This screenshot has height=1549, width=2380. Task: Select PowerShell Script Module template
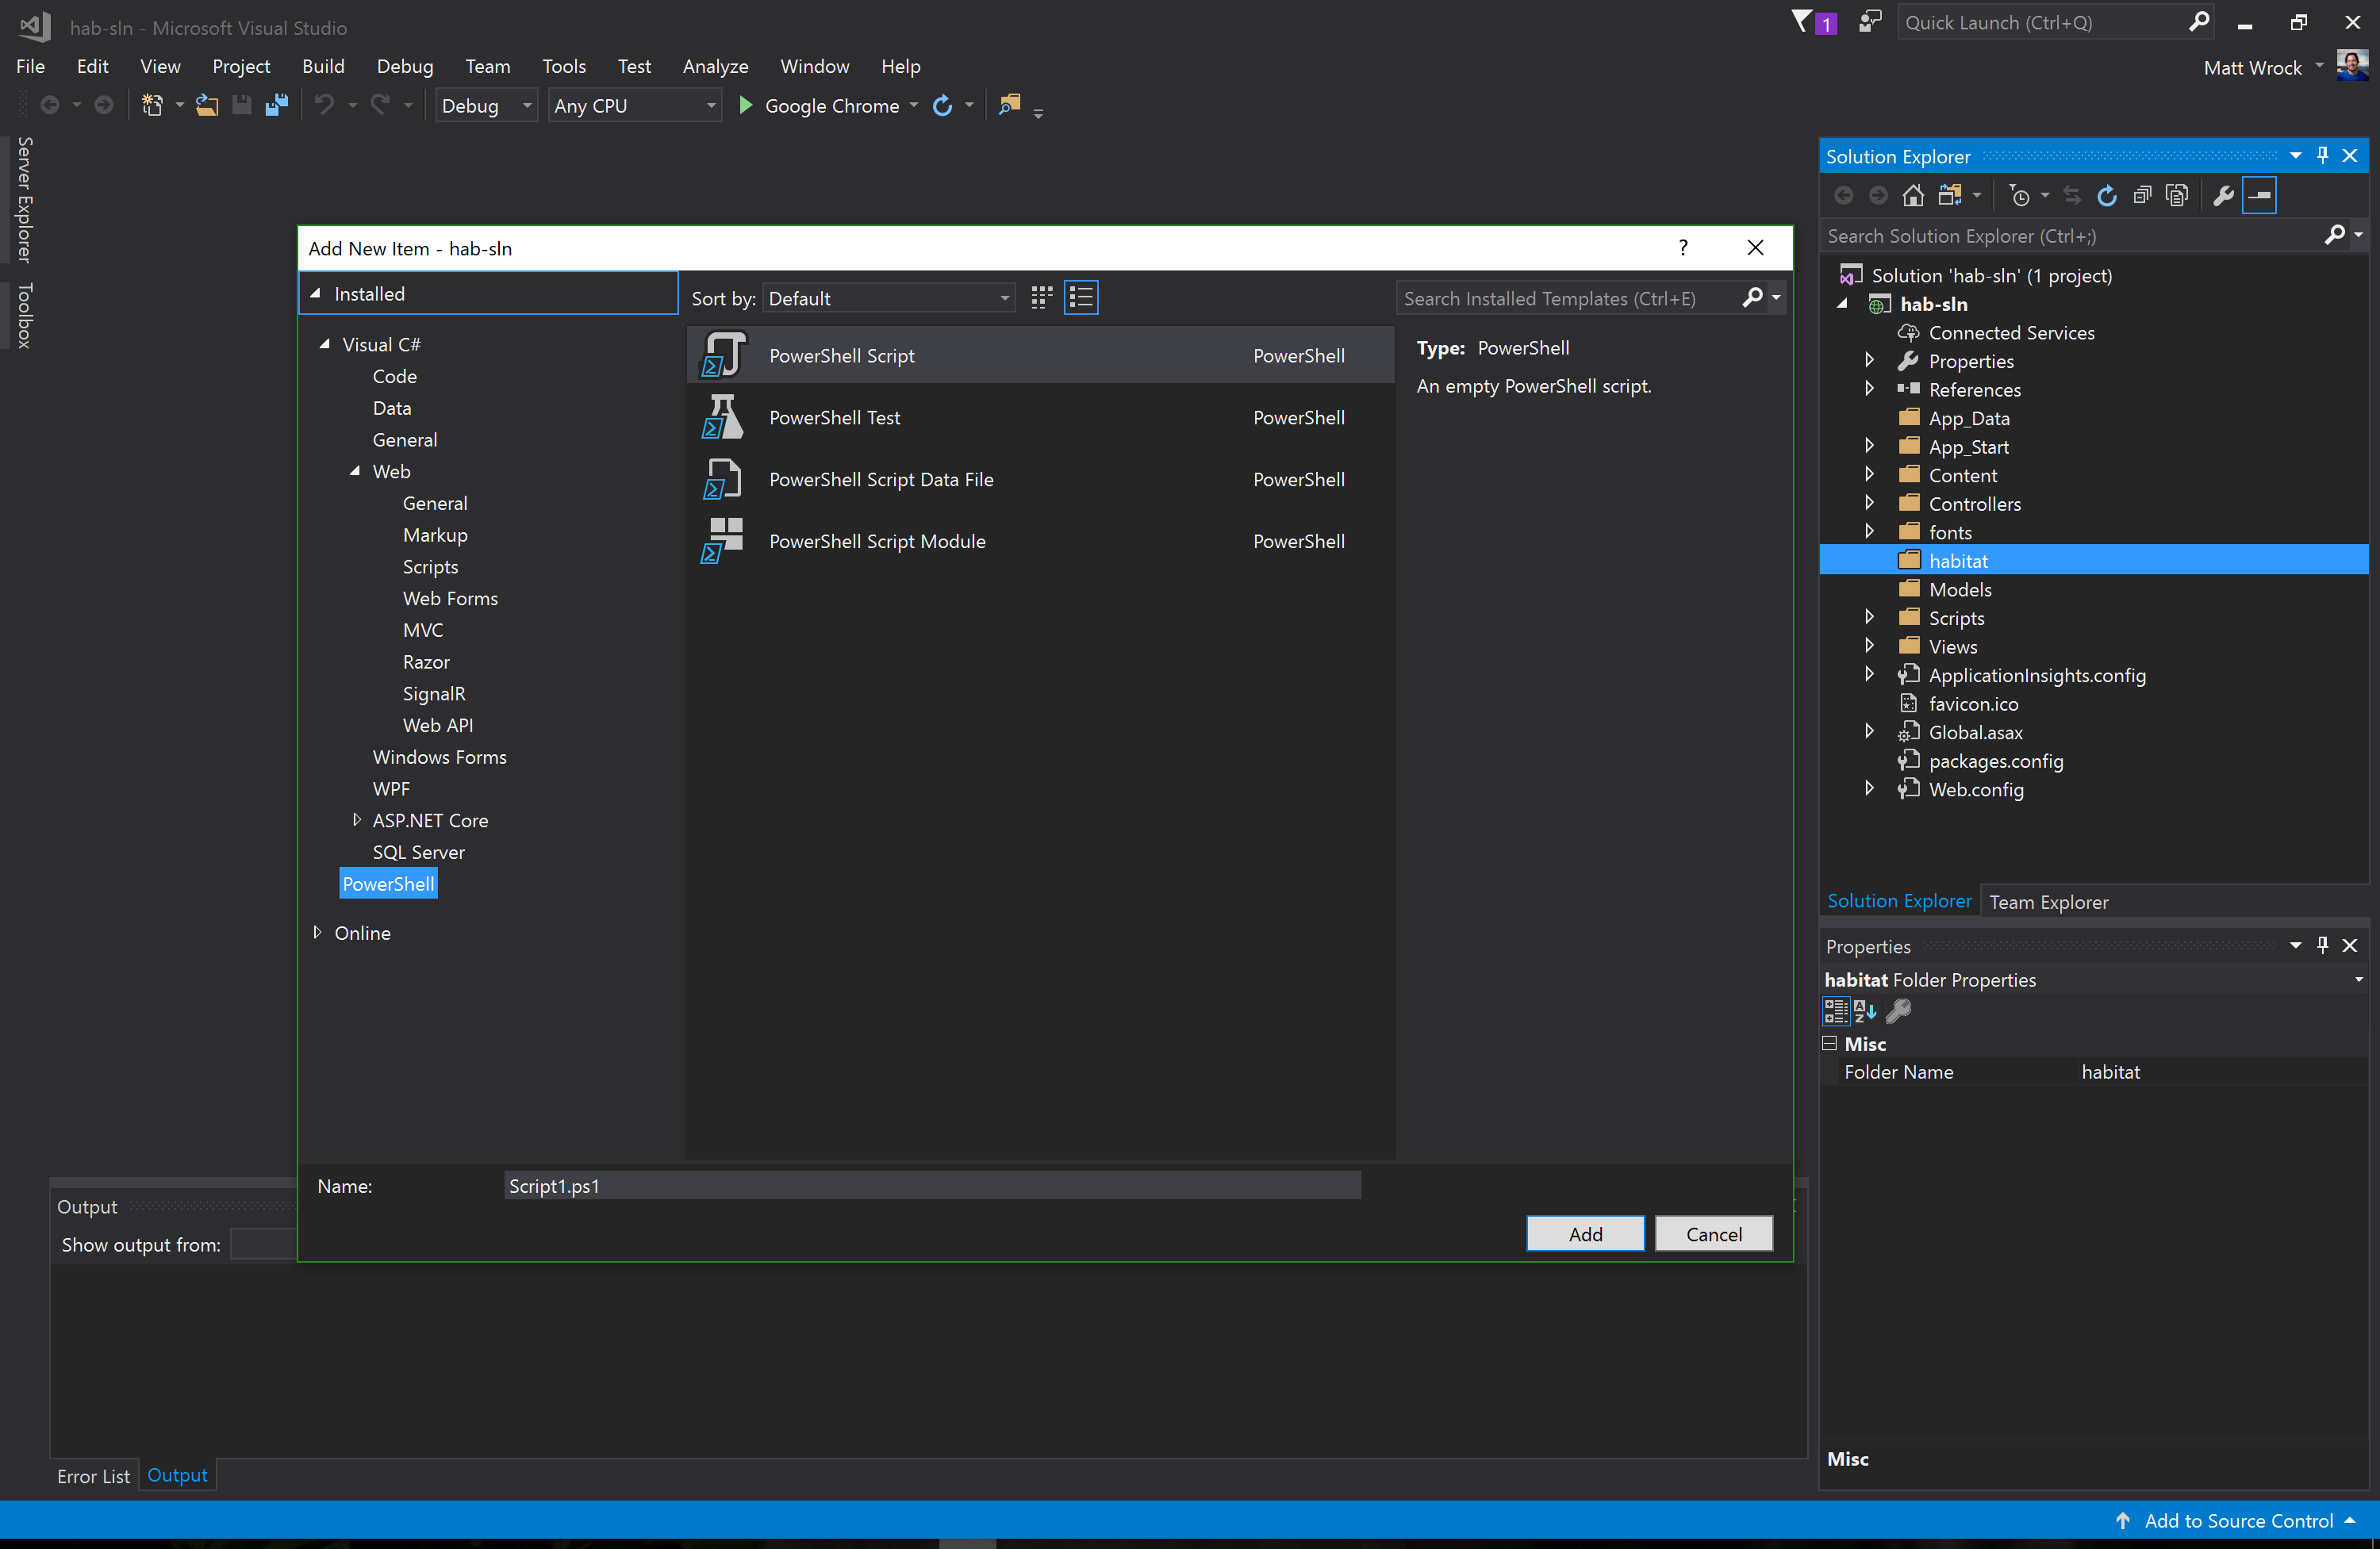tap(876, 541)
